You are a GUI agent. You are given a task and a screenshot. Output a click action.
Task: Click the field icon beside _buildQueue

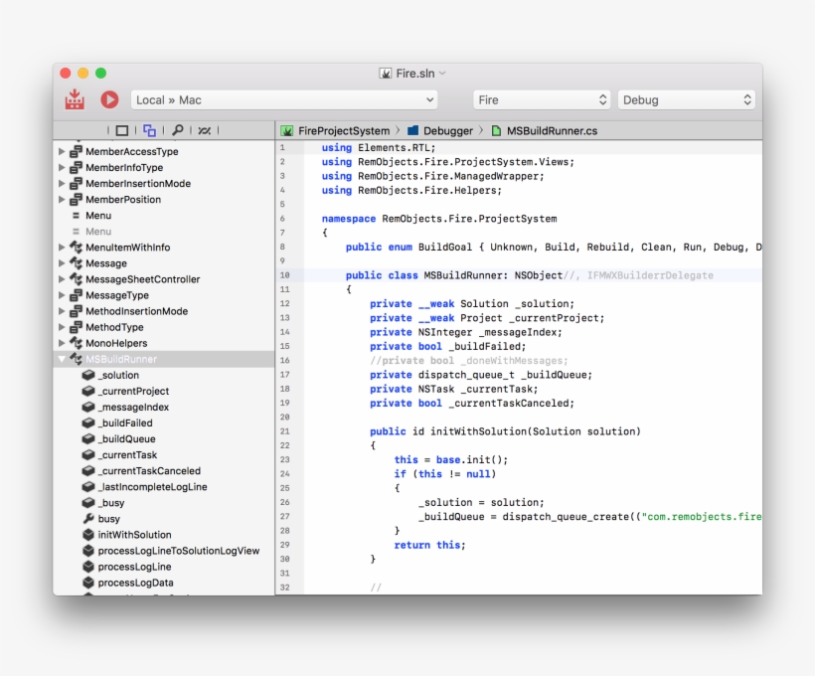[x=87, y=438]
